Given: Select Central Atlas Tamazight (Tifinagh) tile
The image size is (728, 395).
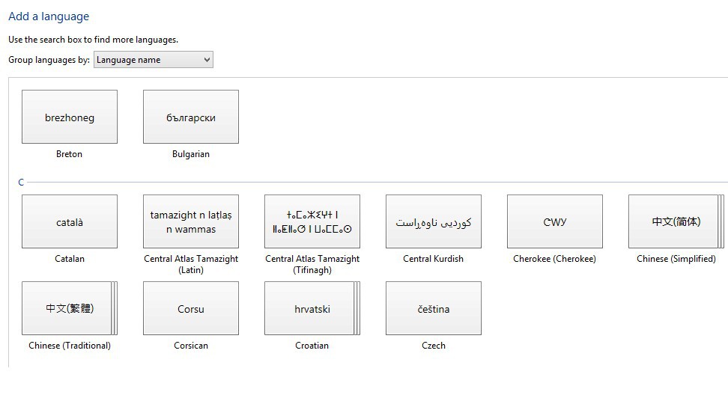Looking at the screenshot, I should point(312,221).
